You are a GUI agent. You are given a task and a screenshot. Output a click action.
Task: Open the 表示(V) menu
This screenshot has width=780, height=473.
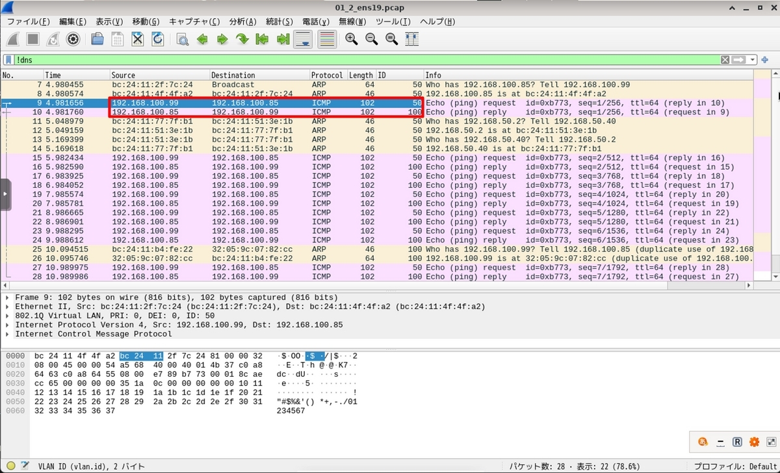(109, 21)
